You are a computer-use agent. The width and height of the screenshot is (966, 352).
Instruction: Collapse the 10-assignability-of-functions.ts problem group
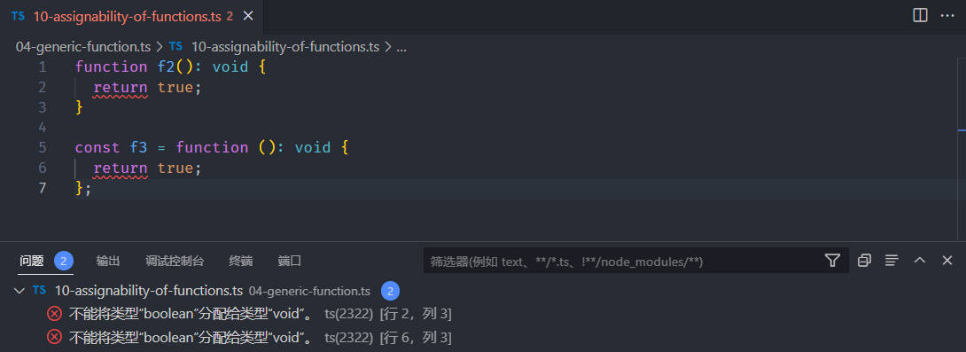[x=19, y=290]
